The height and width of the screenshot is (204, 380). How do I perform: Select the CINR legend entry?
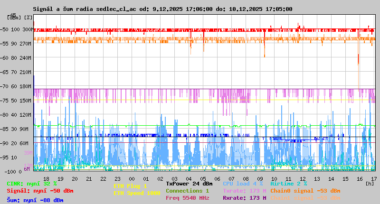pos(32,184)
